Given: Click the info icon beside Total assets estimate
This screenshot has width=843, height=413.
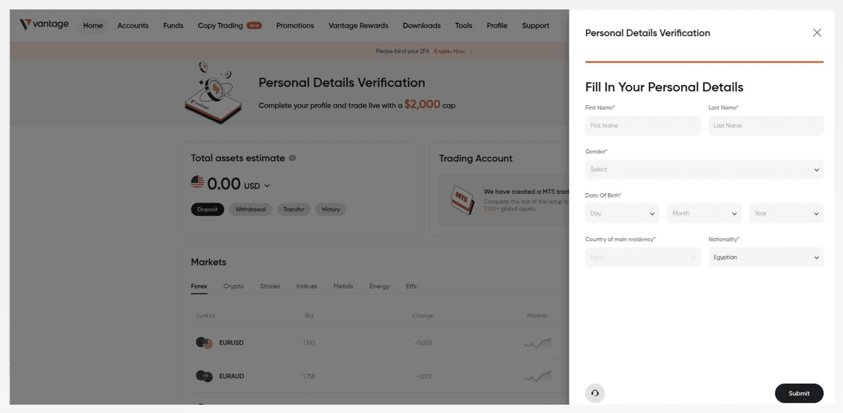Looking at the screenshot, I should click(x=293, y=158).
